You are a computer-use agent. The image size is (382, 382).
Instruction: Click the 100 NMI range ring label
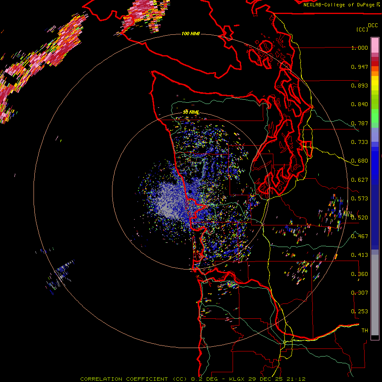point(191,34)
